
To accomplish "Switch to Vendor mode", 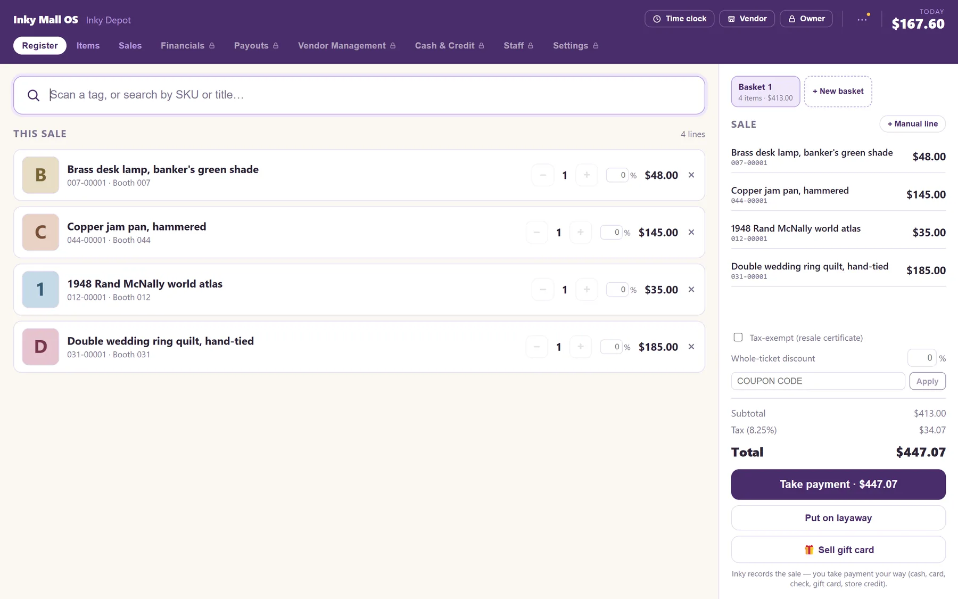I will click(747, 19).
